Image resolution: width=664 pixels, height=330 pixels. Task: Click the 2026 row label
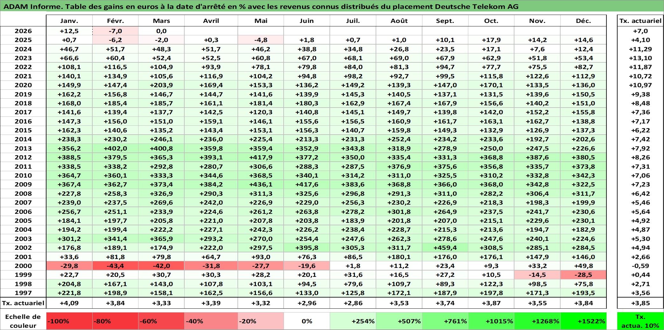(x=23, y=31)
